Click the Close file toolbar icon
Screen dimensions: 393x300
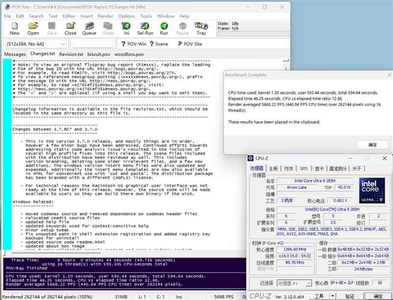(70, 28)
